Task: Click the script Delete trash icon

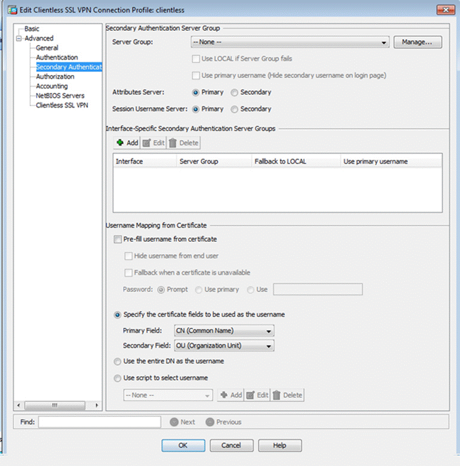Action: [x=277, y=395]
